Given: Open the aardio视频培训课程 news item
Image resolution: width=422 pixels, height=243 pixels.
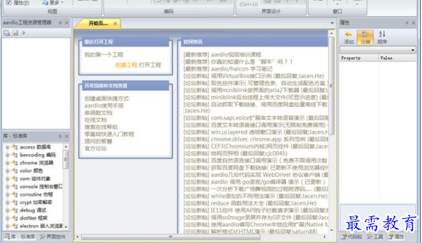Looking at the screenshot, I should click(x=222, y=54).
